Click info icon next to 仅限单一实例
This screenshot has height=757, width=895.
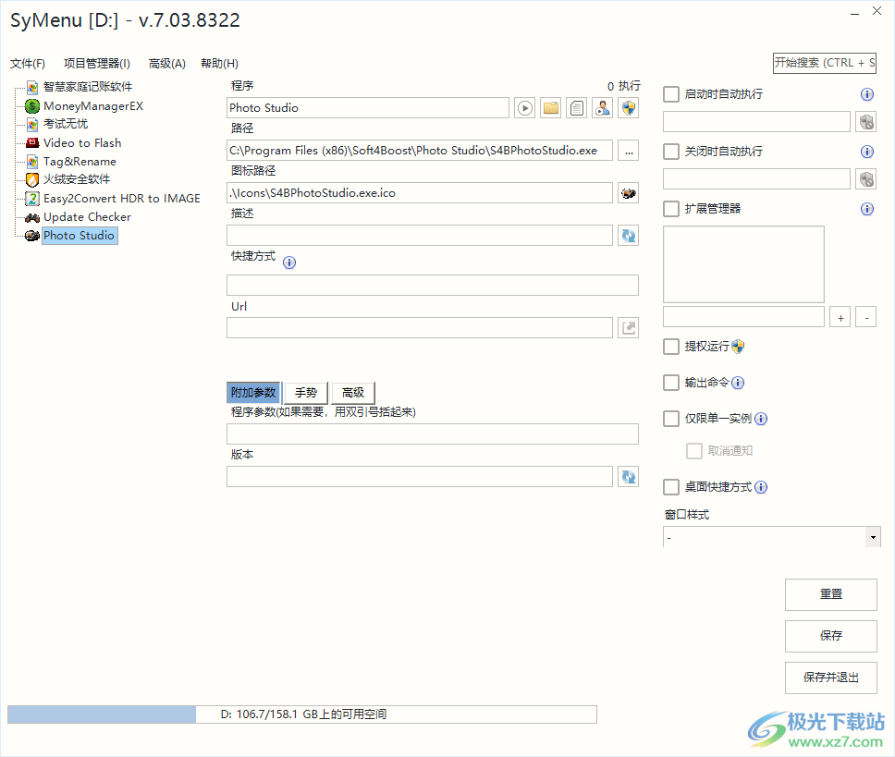pos(761,419)
